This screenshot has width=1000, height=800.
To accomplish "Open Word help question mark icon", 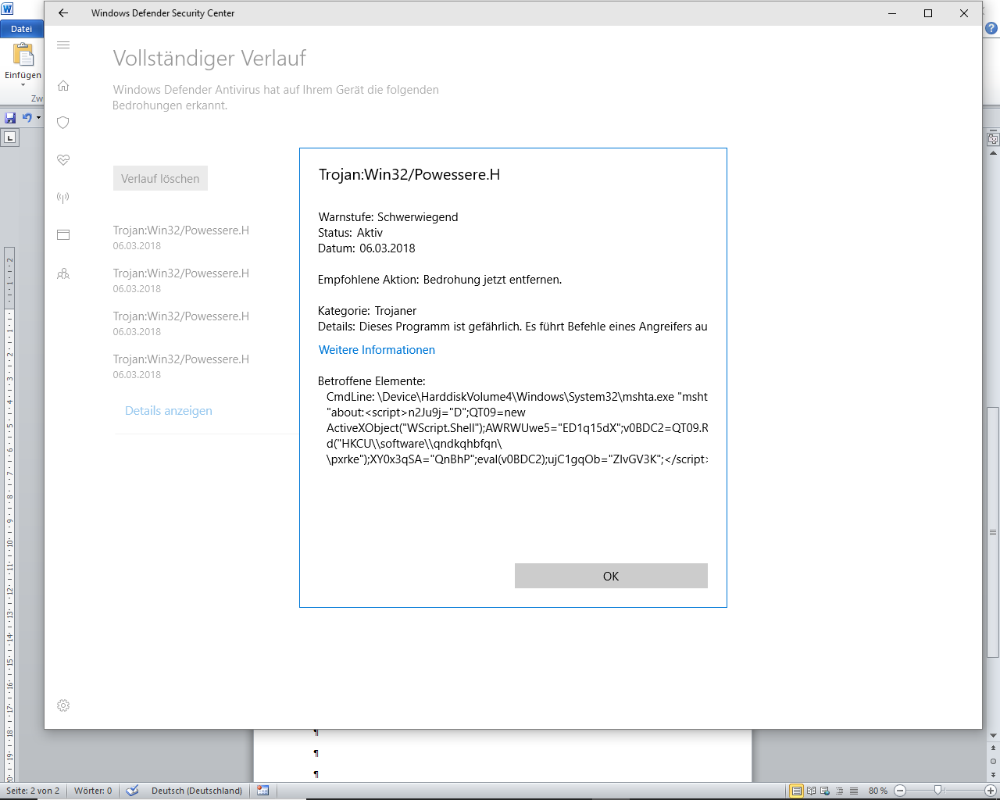I will tap(991, 28).
